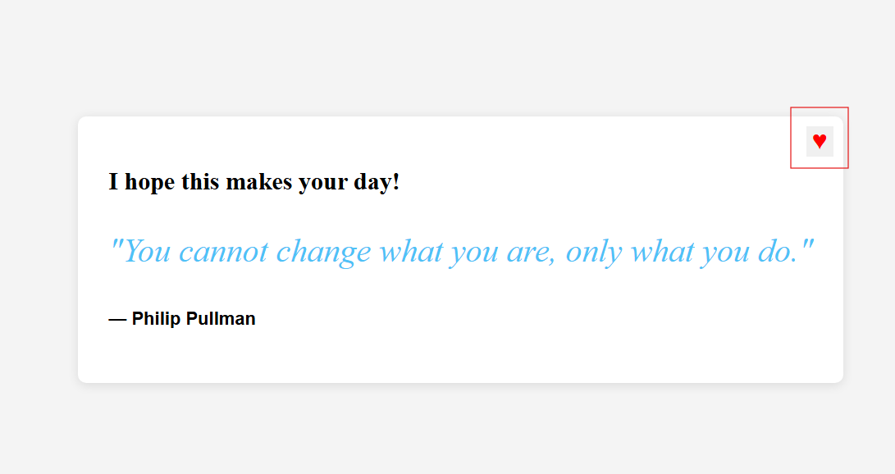Screen dimensions: 895x474
Task: Click the word 'cannot' in the quote
Action: pyautogui.click(x=223, y=252)
